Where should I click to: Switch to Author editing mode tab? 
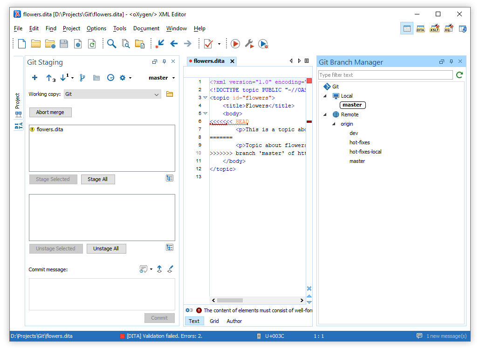point(234,321)
